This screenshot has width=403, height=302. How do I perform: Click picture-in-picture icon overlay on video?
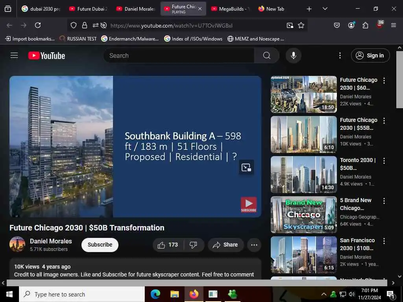tap(246, 168)
